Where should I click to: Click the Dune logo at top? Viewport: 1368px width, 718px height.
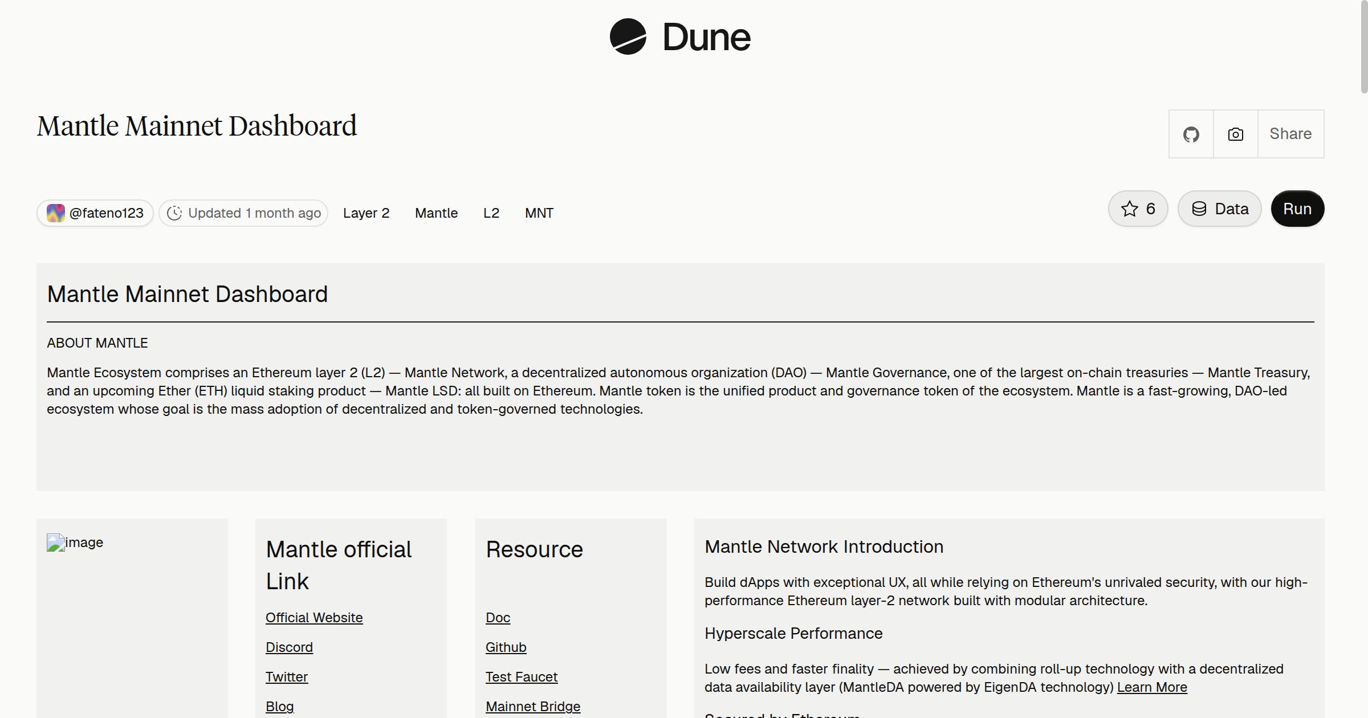point(680,36)
